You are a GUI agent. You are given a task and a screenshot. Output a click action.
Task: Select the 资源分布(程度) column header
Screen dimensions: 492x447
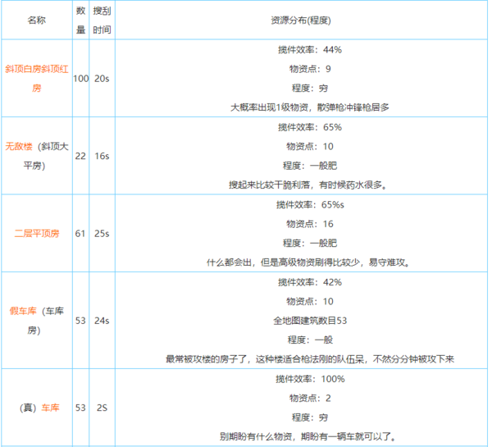[301, 21]
